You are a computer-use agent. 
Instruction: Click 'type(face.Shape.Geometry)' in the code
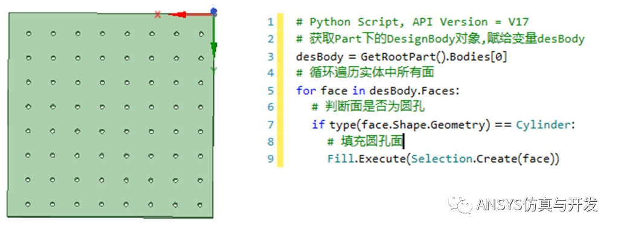(x=410, y=125)
